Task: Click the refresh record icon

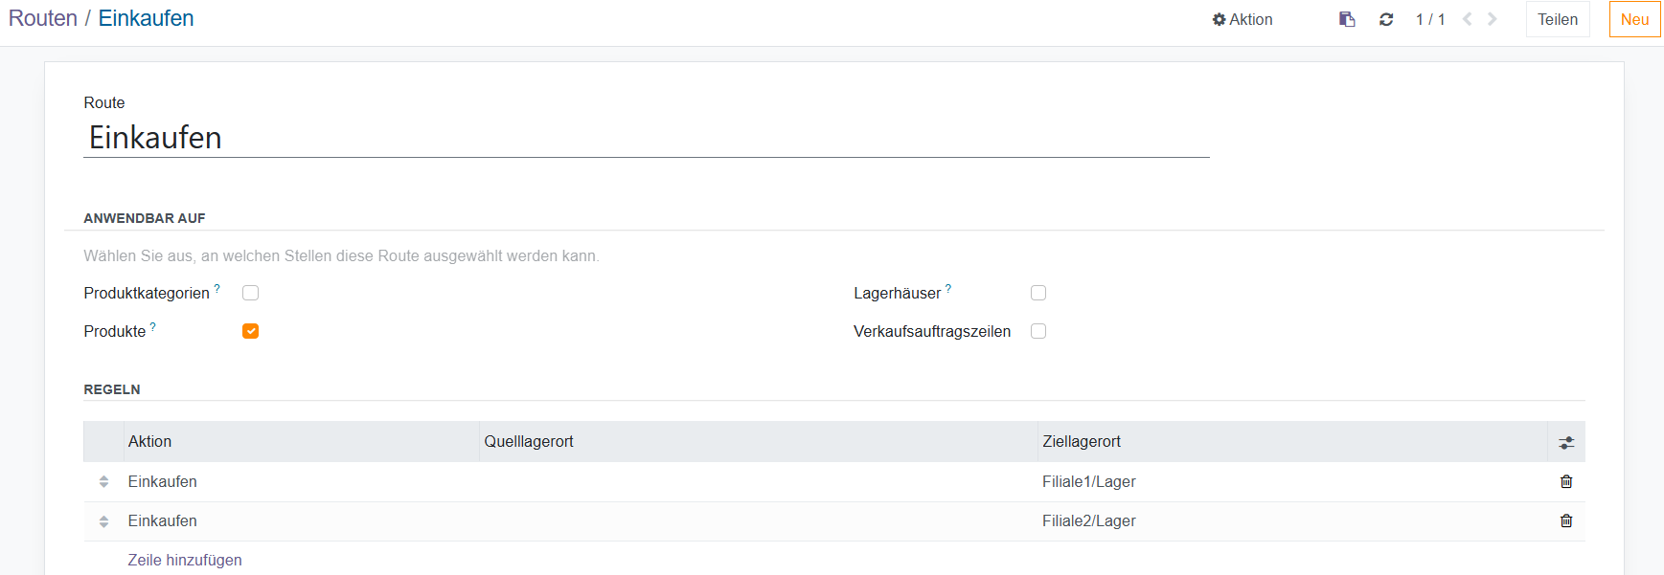Action: tap(1386, 19)
